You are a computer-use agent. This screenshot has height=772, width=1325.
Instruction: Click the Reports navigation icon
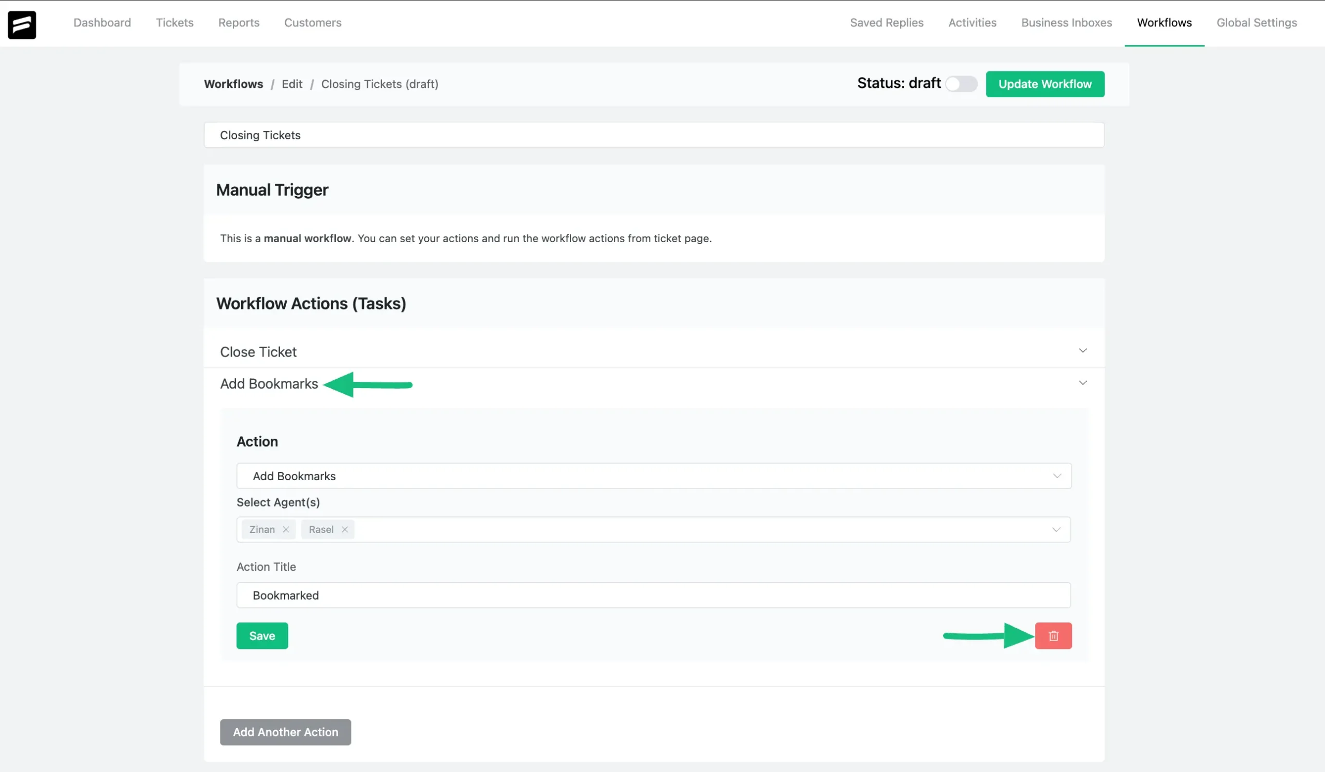[239, 23]
